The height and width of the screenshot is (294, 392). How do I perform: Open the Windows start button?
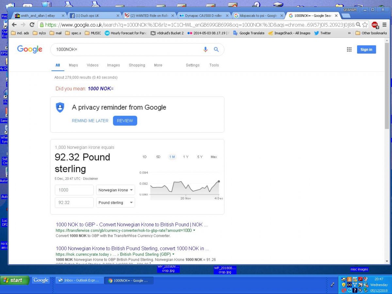[15, 280]
